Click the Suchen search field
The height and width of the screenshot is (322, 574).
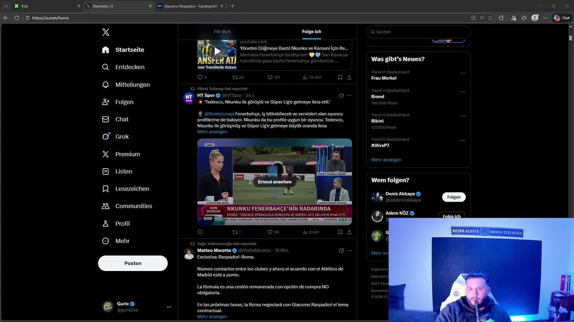click(418, 32)
